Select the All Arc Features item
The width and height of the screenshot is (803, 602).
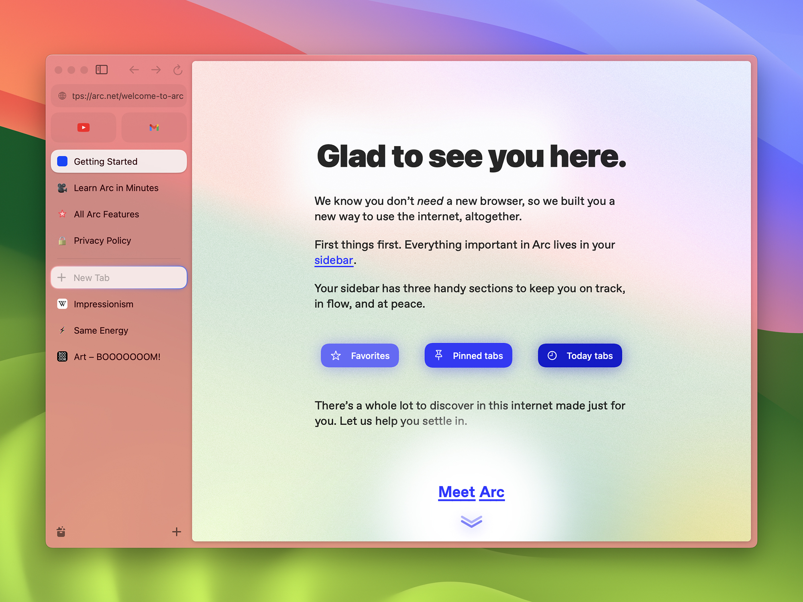(106, 214)
